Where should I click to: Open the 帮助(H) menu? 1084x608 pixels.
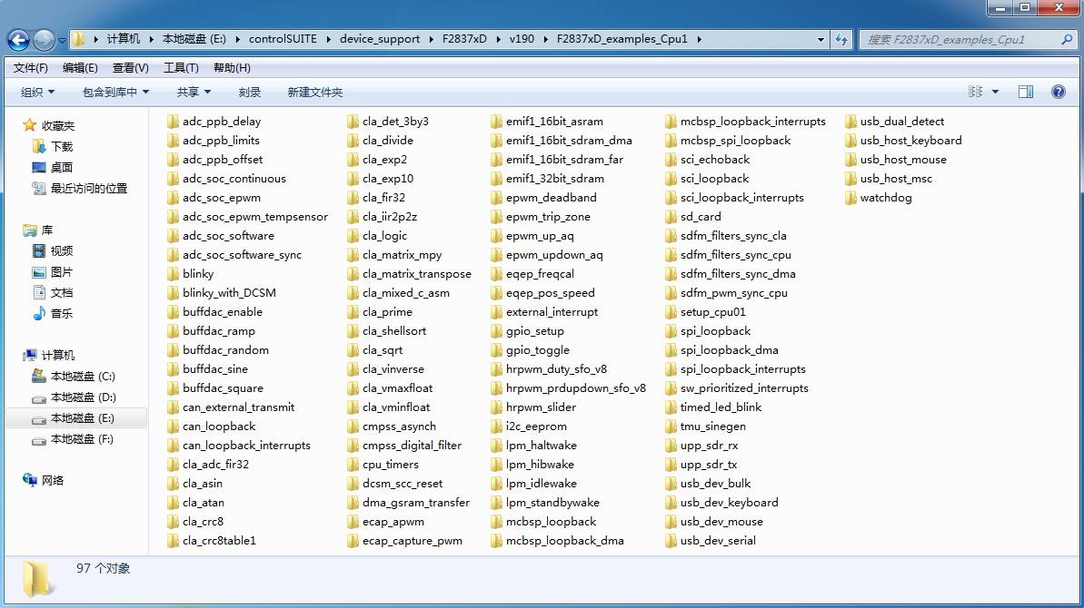click(233, 68)
